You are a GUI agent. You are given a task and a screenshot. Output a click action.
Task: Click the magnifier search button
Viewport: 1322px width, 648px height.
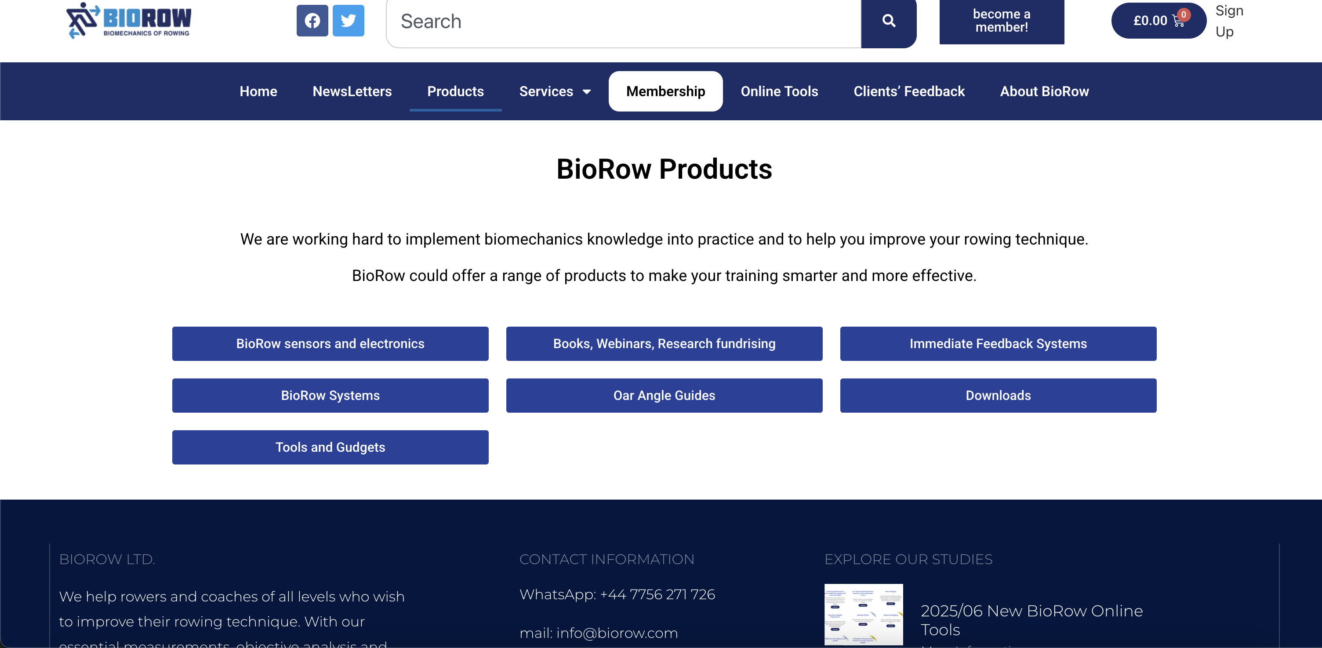pyautogui.click(x=888, y=21)
